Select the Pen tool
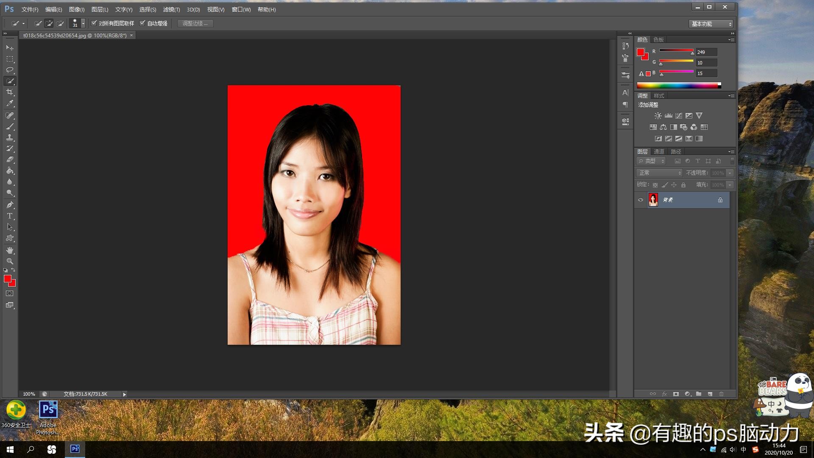Viewport: 814px width, 458px height. (10, 205)
